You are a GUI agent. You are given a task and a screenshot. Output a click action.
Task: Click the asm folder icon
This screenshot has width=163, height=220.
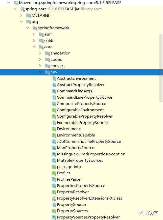[41, 34]
